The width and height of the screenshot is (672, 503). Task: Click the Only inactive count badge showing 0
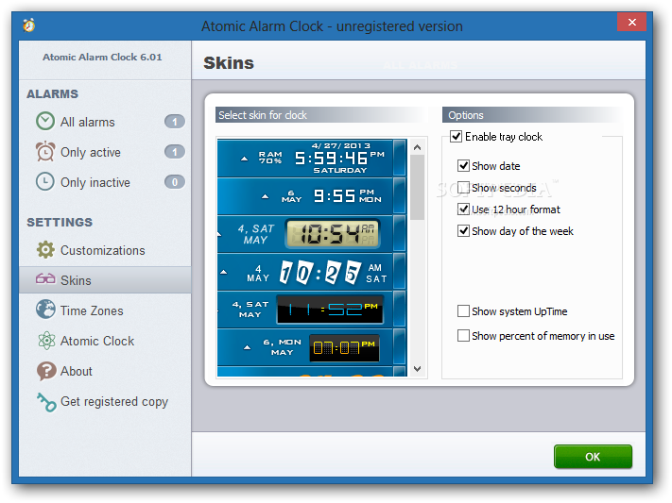pyautogui.click(x=175, y=182)
